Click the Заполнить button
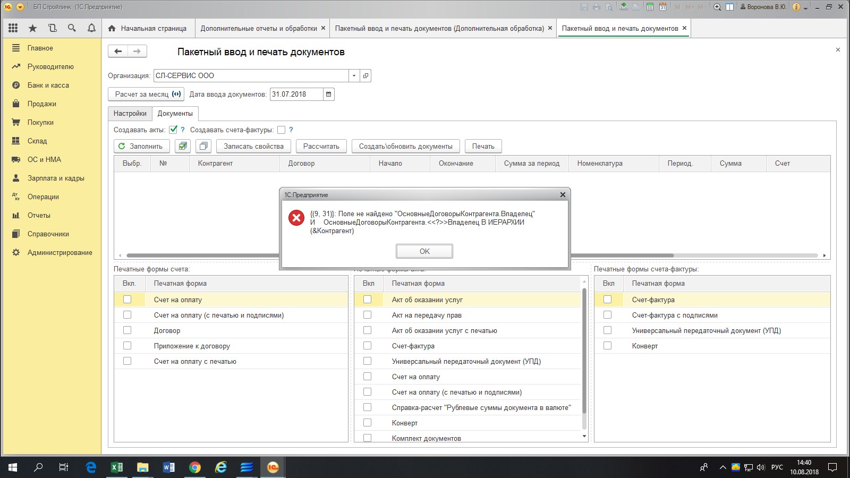Image resolution: width=850 pixels, height=478 pixels. [141, 146]
